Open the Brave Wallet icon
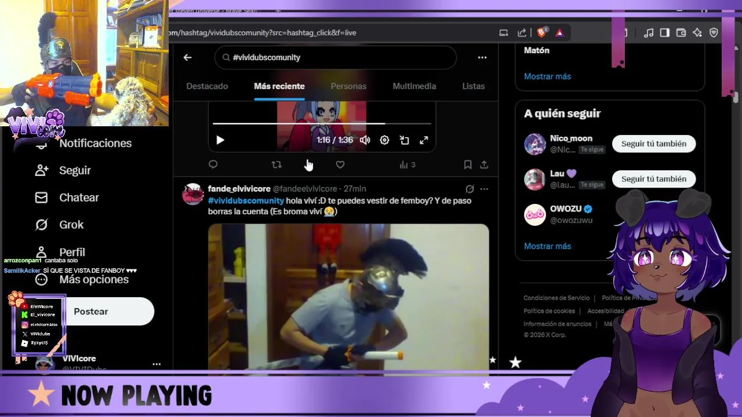The height and width of the screenshot is (417, 742). tap(681, 33)
